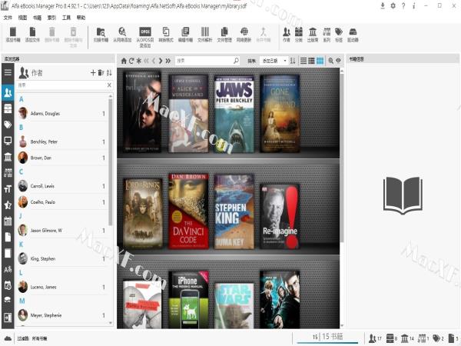Select the monitor icon in the left sidebar

(8, 141)
